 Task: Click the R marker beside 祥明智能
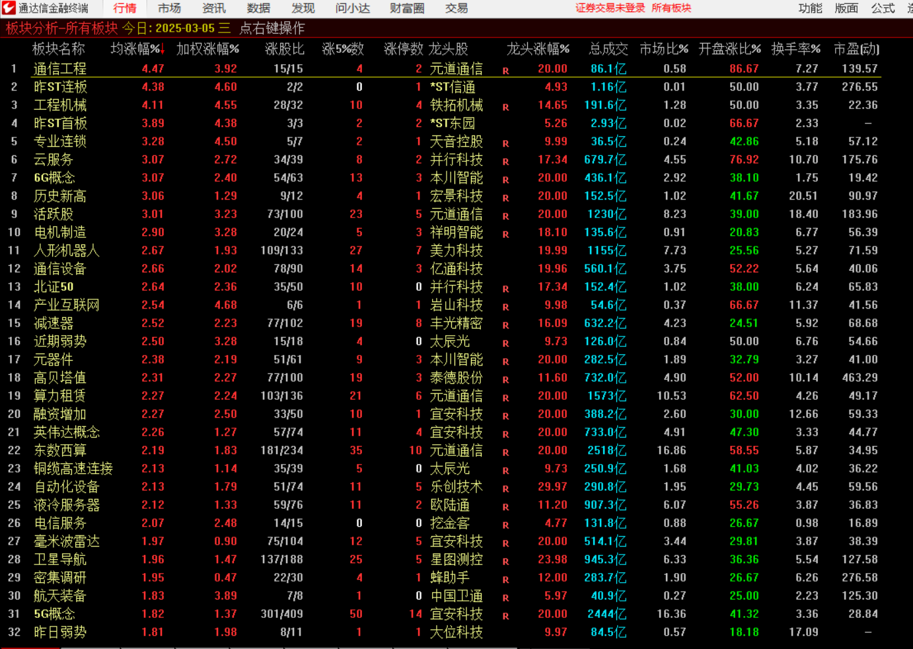point(505,234)
